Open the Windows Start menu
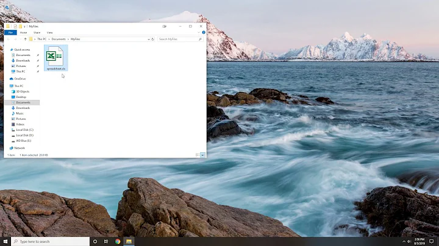Screen dimensions: 439x246 [x=5, y=242]
